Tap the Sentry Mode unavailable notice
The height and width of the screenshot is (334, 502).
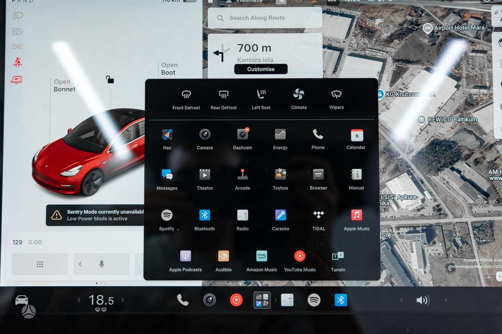95,215
